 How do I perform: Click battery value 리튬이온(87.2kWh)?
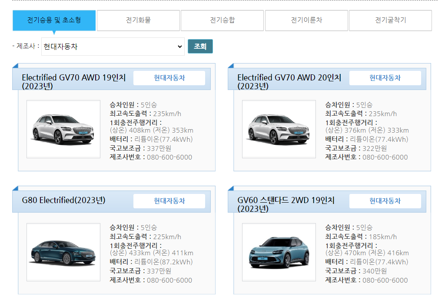[x=163, y=262]
